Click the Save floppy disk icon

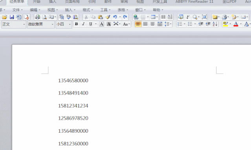[12, 17]
